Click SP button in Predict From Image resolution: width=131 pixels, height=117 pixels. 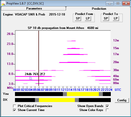78,18
